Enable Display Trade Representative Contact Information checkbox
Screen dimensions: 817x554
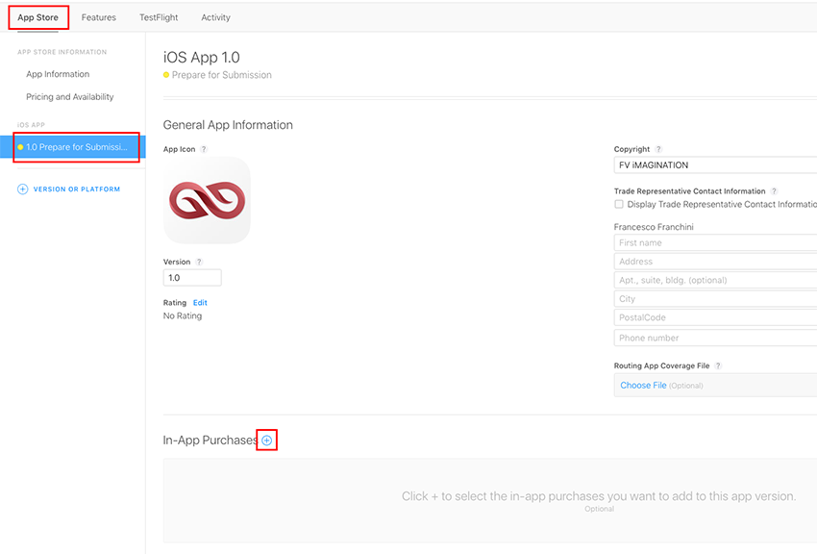(x=619, y=204)
